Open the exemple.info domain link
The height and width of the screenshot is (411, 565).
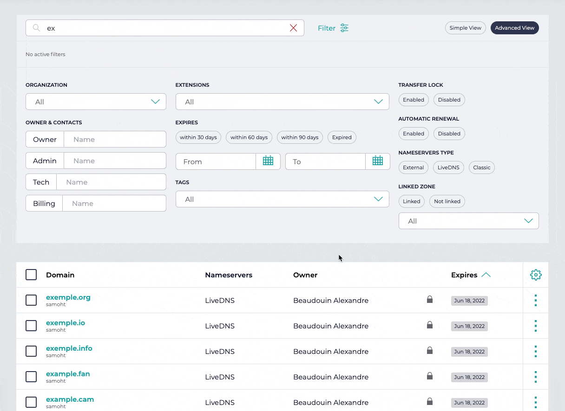coord(69,348)
